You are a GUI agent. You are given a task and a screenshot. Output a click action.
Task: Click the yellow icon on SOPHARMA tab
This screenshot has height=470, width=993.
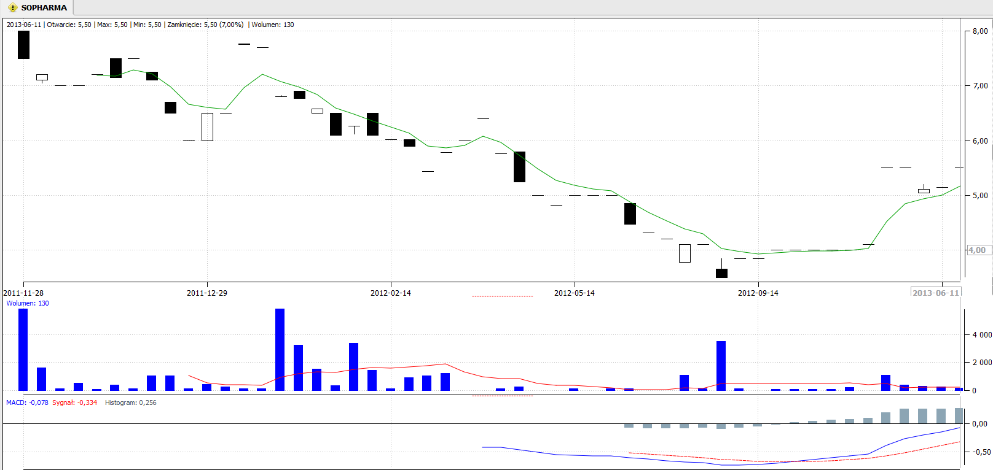point(12,8)
